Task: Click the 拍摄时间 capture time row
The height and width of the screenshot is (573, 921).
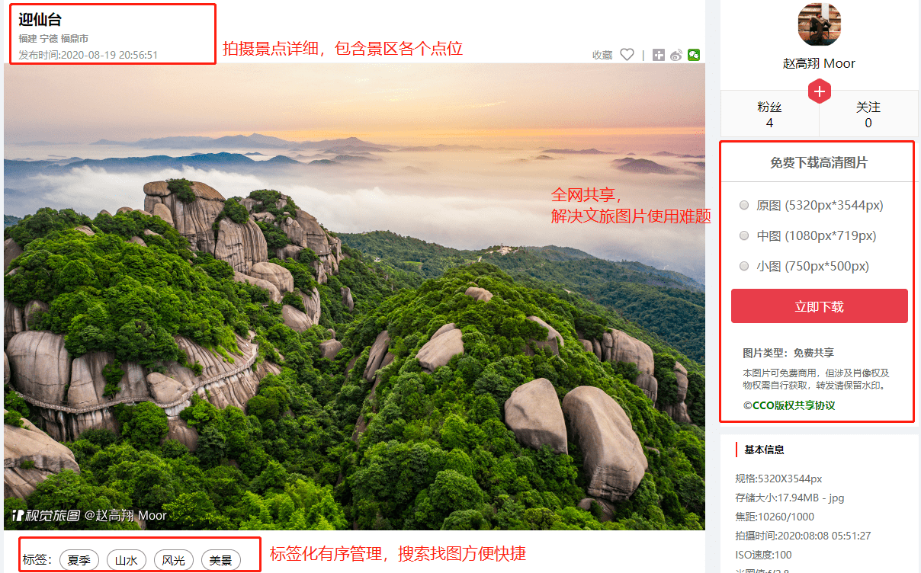Action: click(x=804, y=536)
